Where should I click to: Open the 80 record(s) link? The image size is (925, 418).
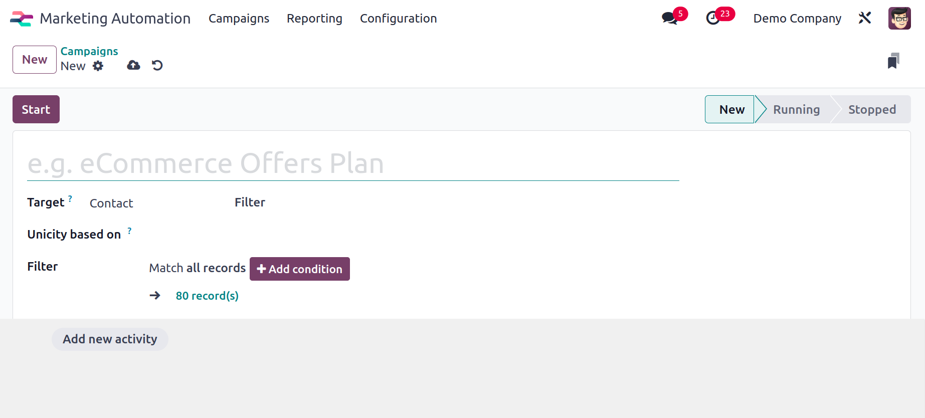[207, 296]
